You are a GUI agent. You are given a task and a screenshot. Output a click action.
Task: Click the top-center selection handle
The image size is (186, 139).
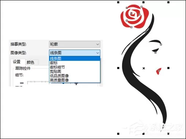point(144,2)
